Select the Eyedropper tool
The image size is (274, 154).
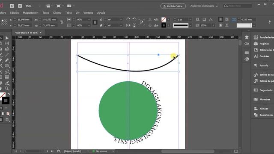[7, 83]
